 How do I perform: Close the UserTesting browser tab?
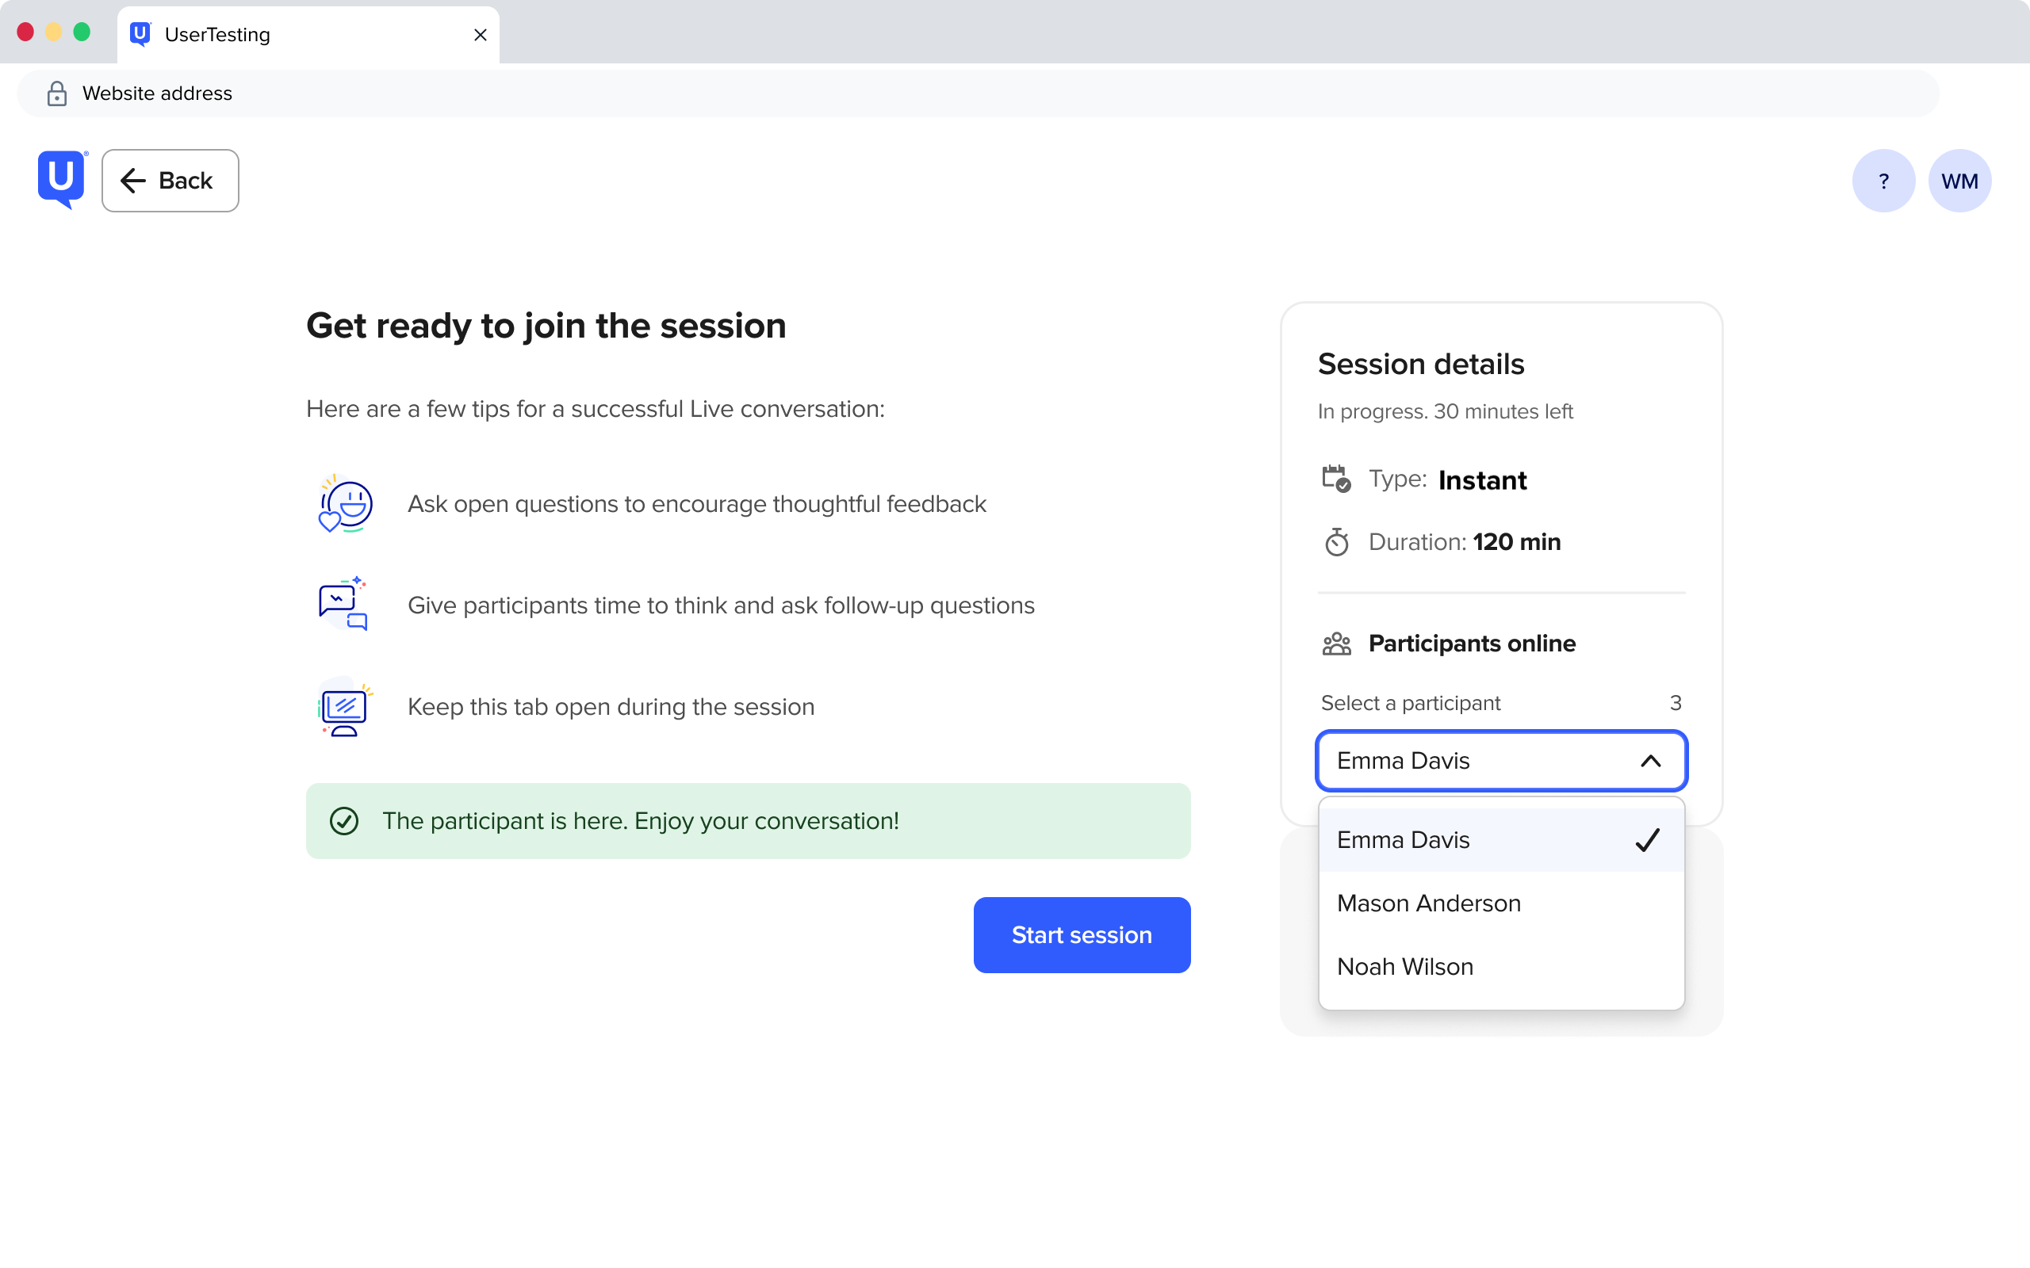point(481,34)
